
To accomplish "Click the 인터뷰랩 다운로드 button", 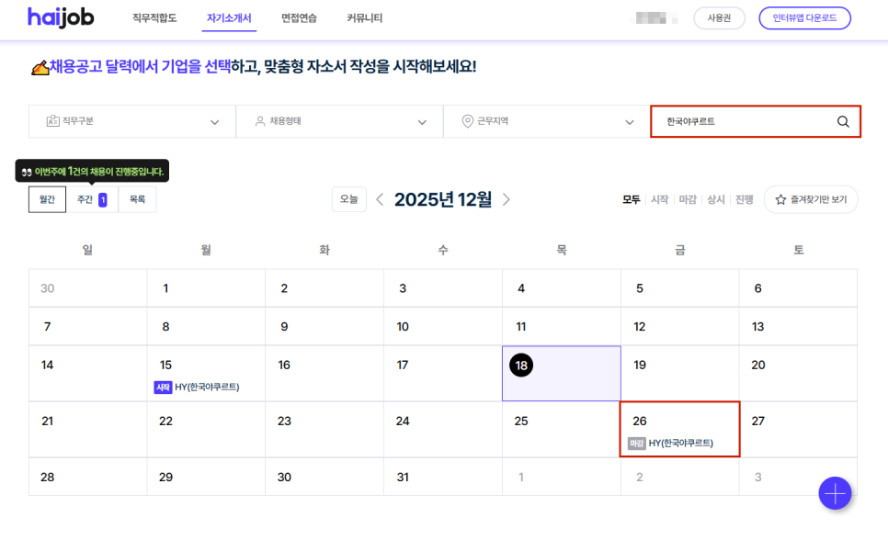I will click(804, 18).
